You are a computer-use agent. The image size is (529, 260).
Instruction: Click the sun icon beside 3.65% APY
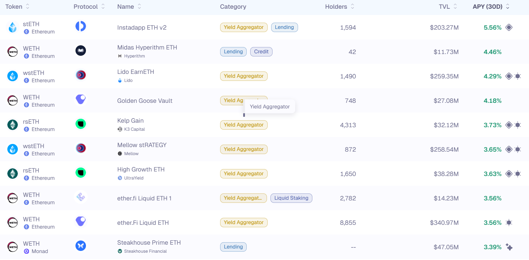click(x=518, y=149)
